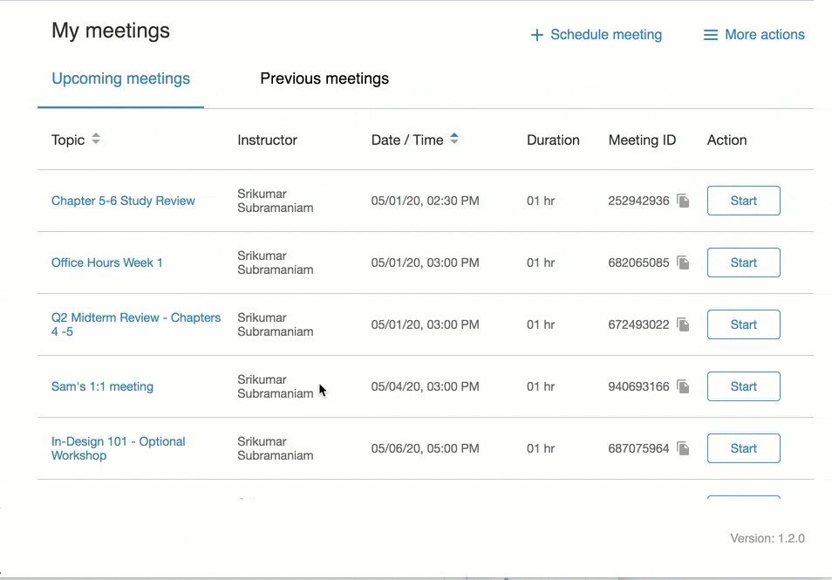Copy meeting ID 672493022

[684, 325]
